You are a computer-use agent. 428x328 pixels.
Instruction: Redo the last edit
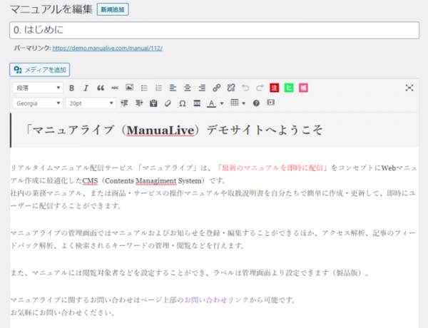tap(260, 88)
